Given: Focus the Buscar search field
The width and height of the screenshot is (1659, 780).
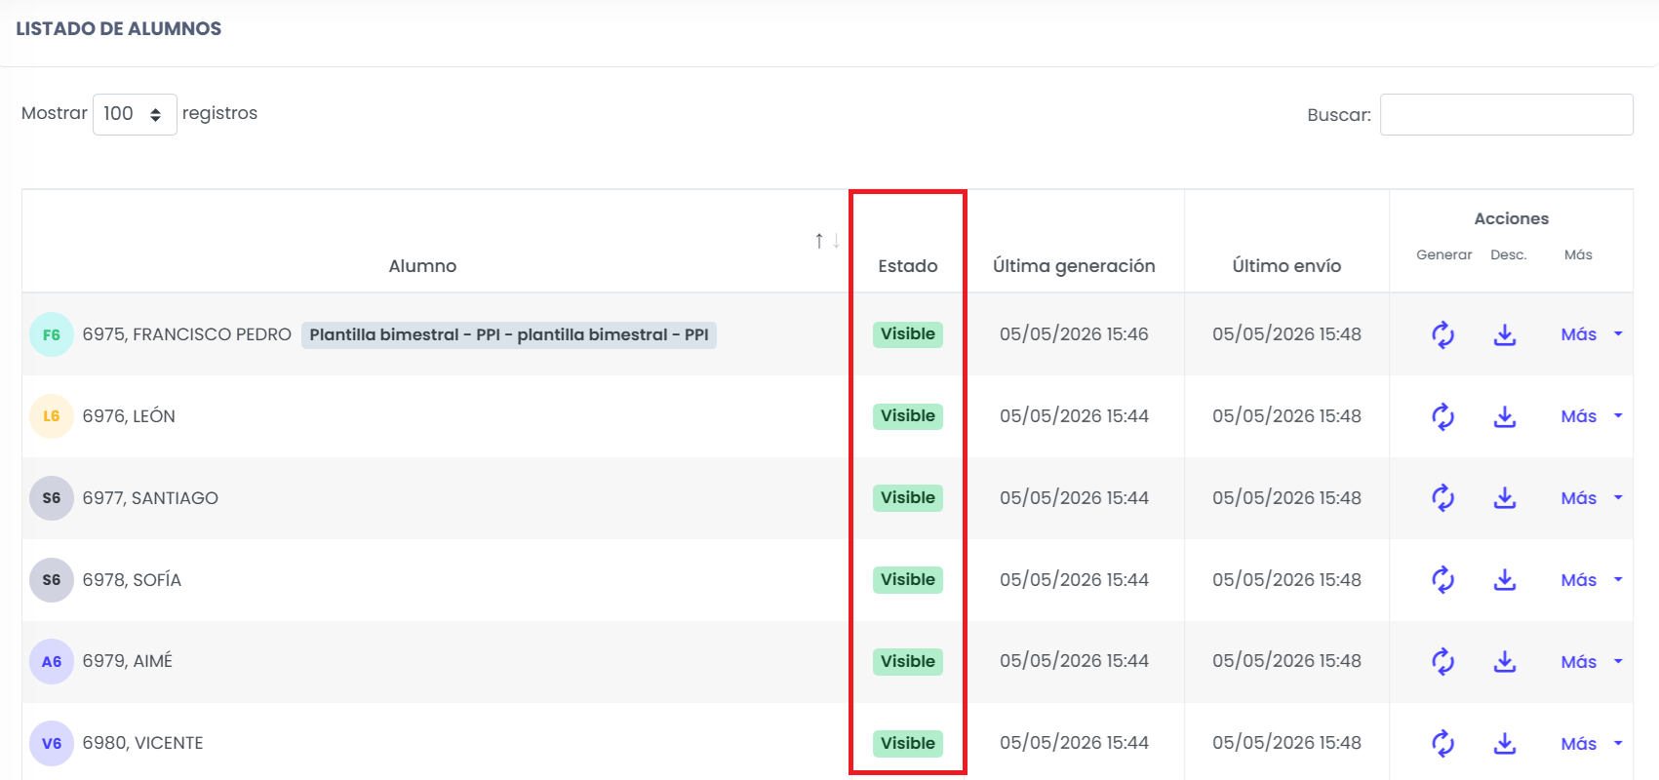Looking at the screenshot, I should point(1506,114).
